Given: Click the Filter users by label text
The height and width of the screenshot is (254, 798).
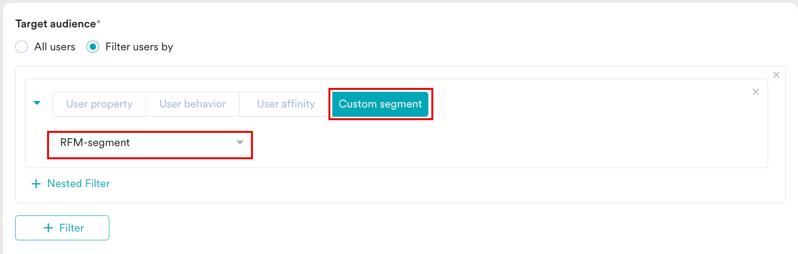Looking at the screenshot, I should (x=139, y=47).
